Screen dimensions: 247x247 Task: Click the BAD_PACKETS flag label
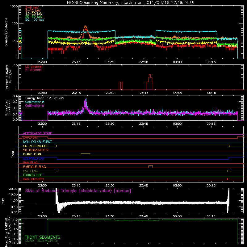(34, 179)
